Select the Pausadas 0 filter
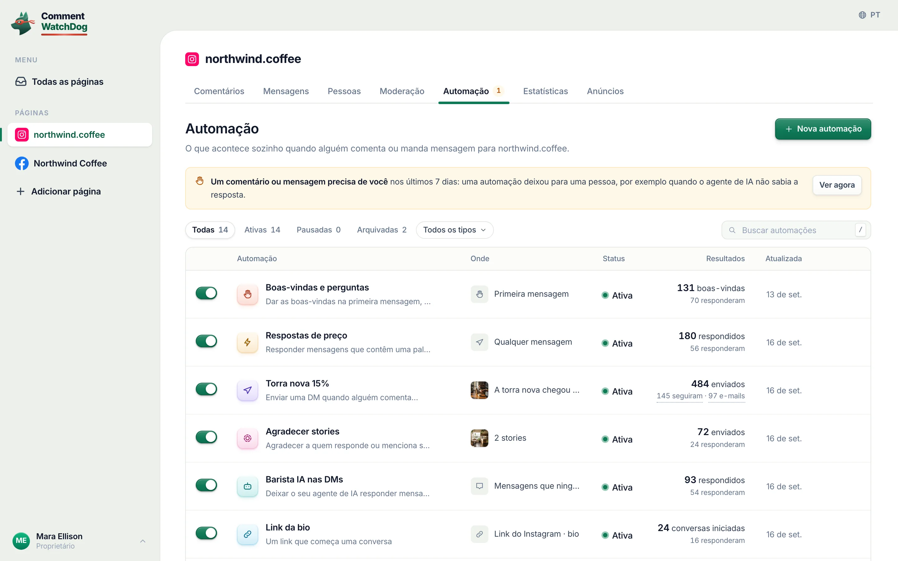898x561 pixels. [318, 230]
